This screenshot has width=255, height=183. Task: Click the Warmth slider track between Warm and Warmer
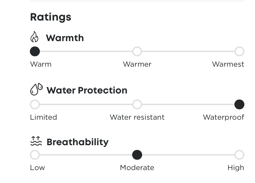coord(86,51)
